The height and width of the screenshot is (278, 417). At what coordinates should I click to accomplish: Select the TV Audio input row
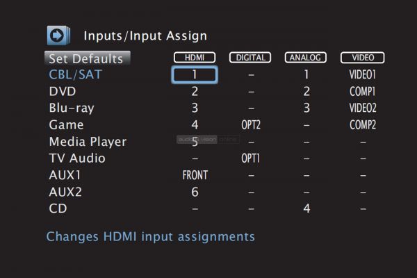[76, 158]
